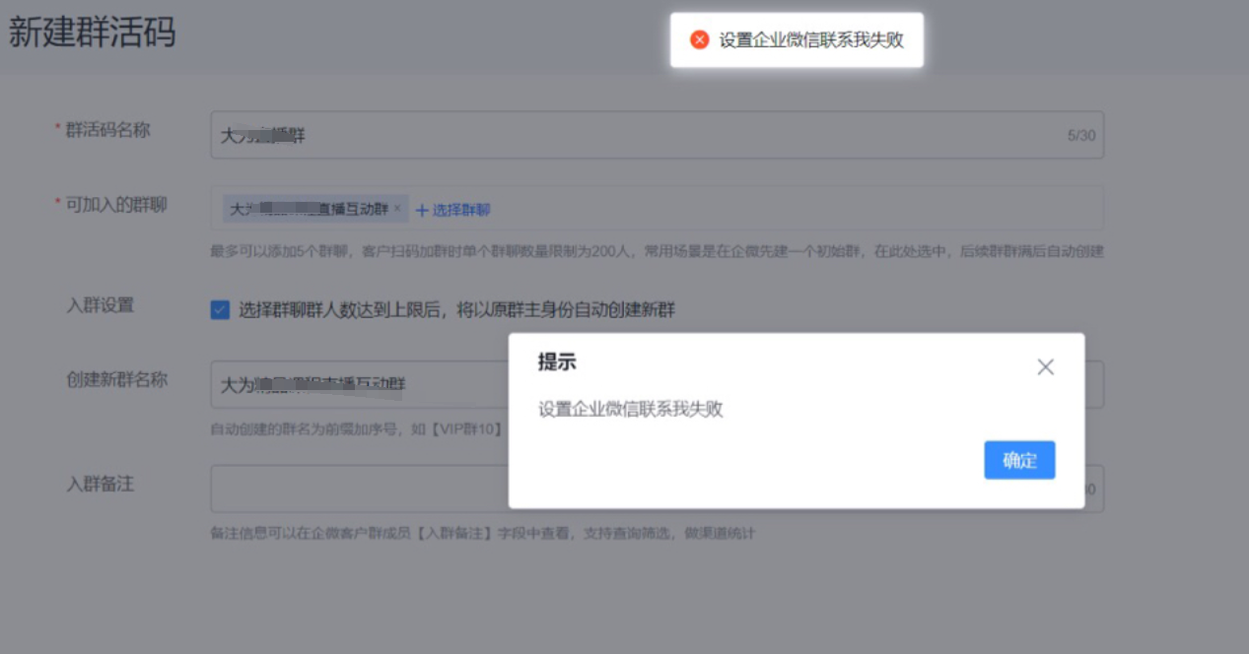Click the 可加入的群聊 label
The width and height of the screenshot is (1249, 654).
(x=116, y=205)
